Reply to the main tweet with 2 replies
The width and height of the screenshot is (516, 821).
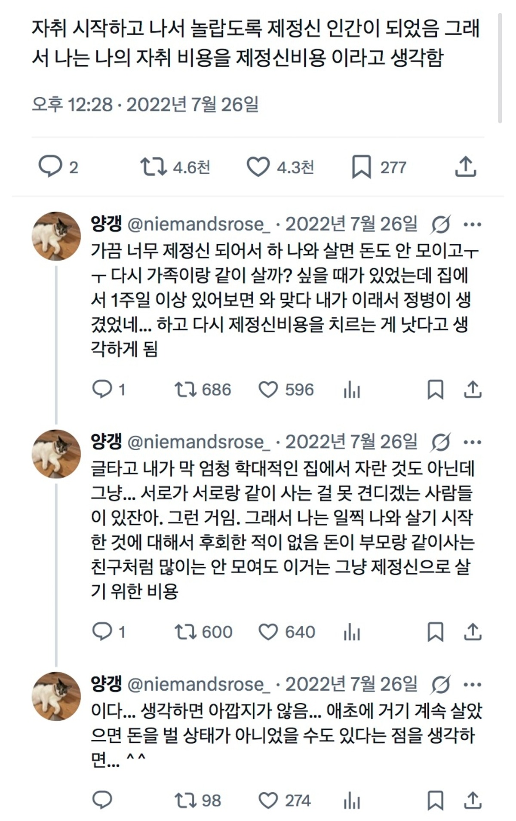[x=50, y=166]
